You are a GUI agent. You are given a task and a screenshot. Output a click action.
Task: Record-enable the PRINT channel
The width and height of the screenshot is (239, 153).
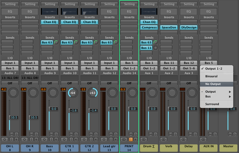[x=136, y=139]
